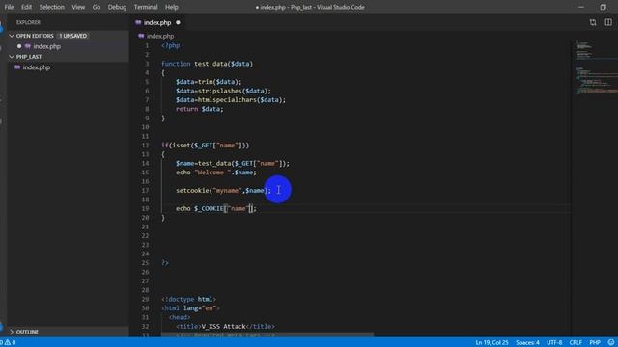Click the errors and warnings status indicator
This screenshot has width=618, height=347.
click(9, 343)
